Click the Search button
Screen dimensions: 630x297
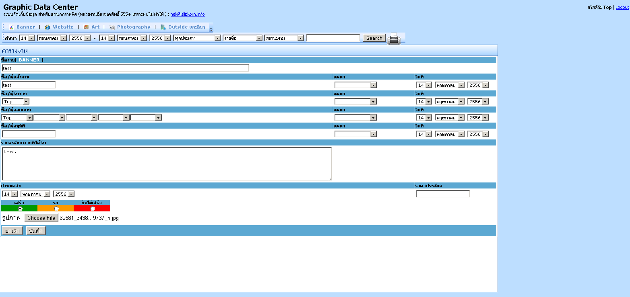click(x=374, y=38)
